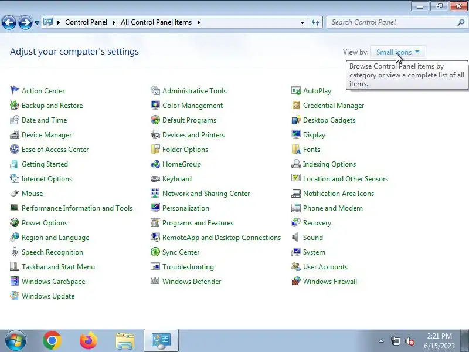Open Region and Language settings
469x352 pixels.
point(55,238)
